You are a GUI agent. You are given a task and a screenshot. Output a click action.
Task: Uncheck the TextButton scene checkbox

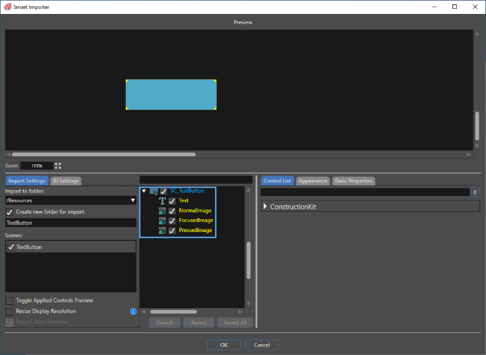[11, 247]
